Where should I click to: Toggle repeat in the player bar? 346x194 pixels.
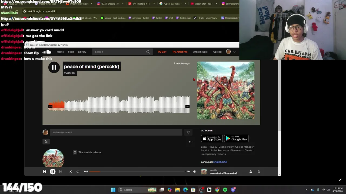(78, 171)
